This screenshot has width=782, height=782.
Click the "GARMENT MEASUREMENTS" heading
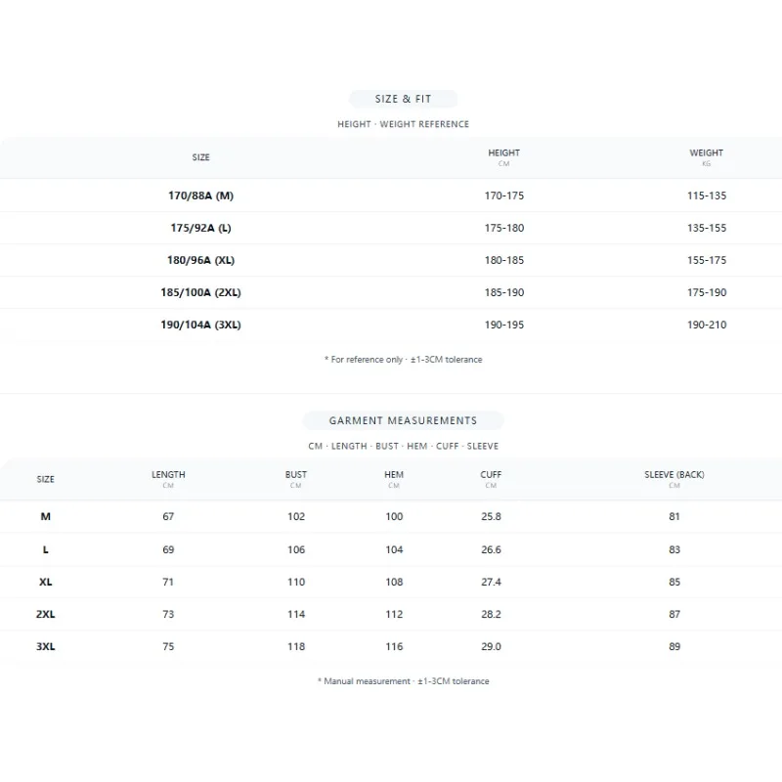(x=403, y=421)
